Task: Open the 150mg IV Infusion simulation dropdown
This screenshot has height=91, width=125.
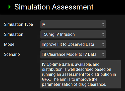Action: coord(73,34)
